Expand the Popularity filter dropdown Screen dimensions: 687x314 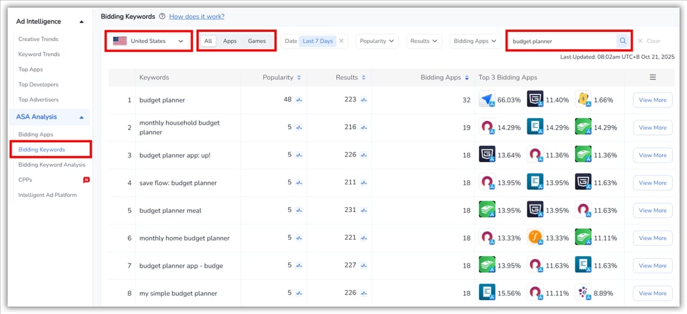(x=377, y=41)
